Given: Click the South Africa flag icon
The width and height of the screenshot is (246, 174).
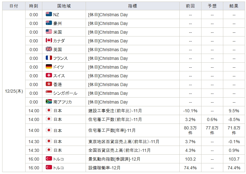Looking at the screenshot, I should coord(49,102).
